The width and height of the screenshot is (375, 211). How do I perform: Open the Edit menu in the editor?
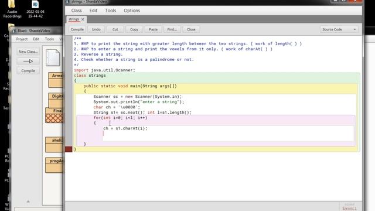(x=93, y=11)
